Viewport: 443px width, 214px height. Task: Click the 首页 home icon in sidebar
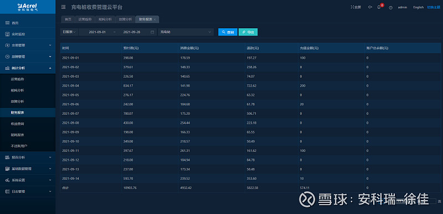(x=8, y=23)
